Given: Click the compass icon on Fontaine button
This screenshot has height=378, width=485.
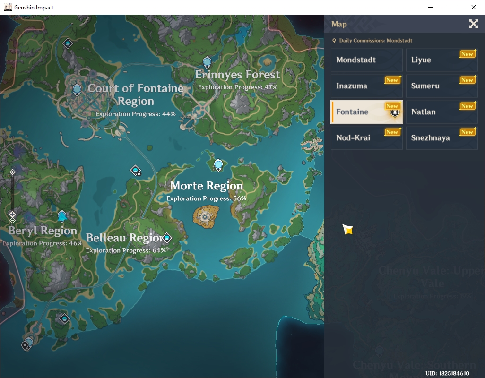Looking at the screenshot, I should point(395,113).
